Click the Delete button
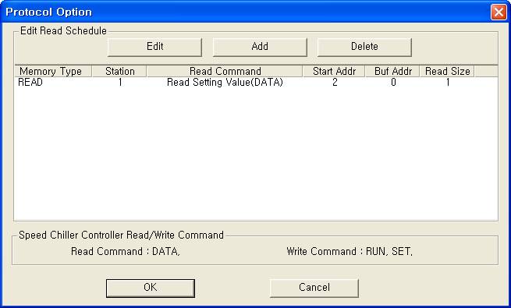Viewport: 511px width, 308px height. [364, 47]
